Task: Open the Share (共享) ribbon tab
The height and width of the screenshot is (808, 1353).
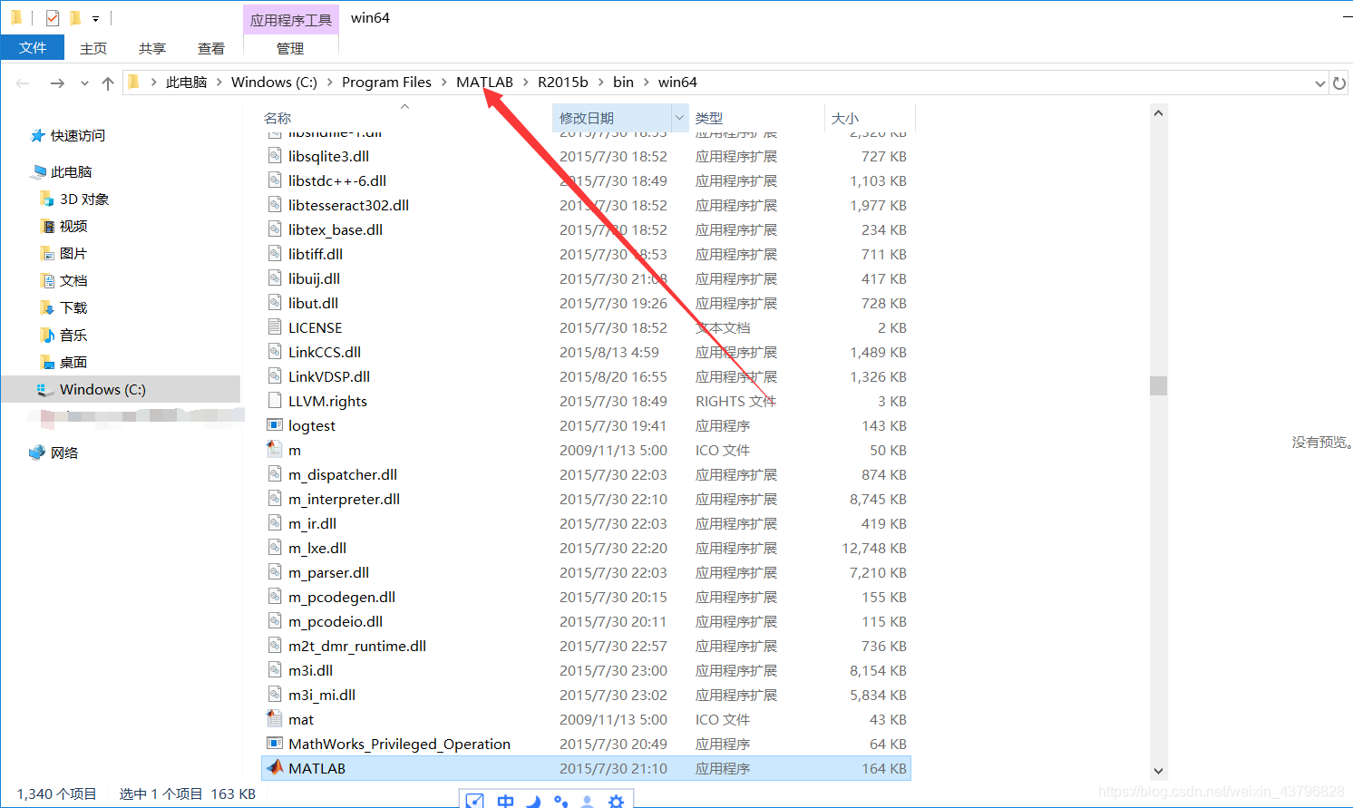Action: point(152,48)
